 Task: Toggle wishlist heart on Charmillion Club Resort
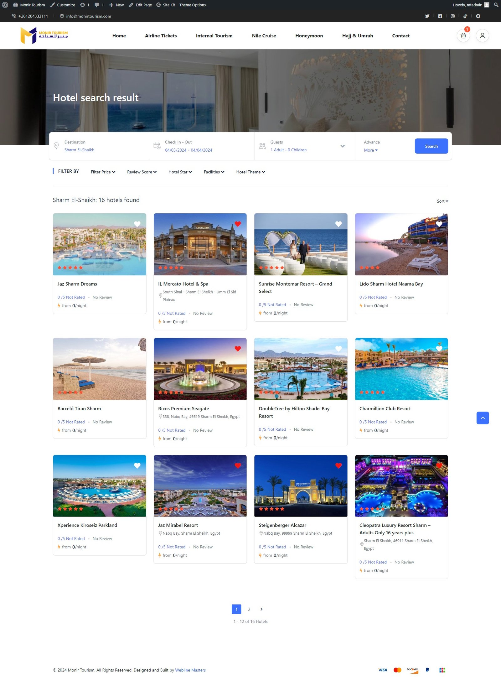[x=439, y=349]
